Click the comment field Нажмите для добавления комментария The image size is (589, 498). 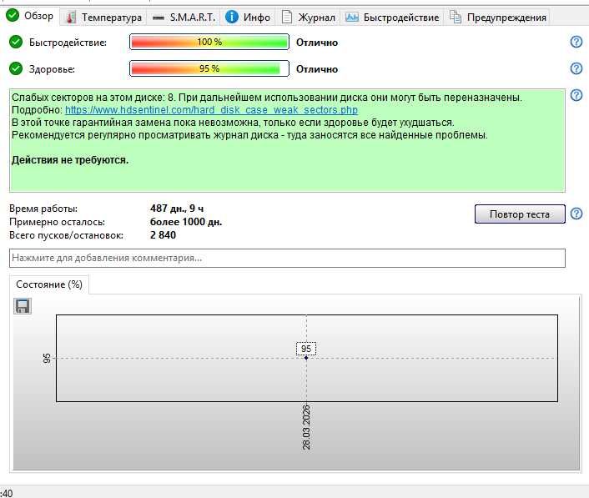[287, 258]
